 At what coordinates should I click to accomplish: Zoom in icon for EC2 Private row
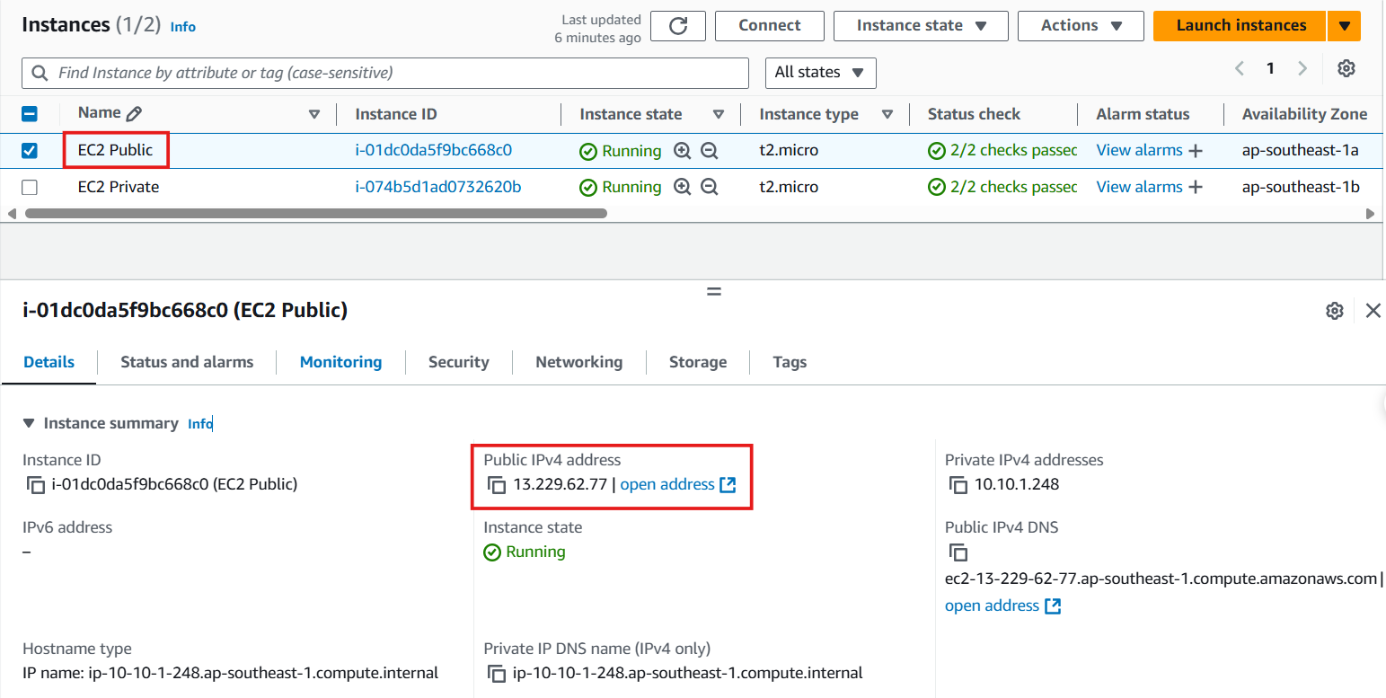[682, 187]
